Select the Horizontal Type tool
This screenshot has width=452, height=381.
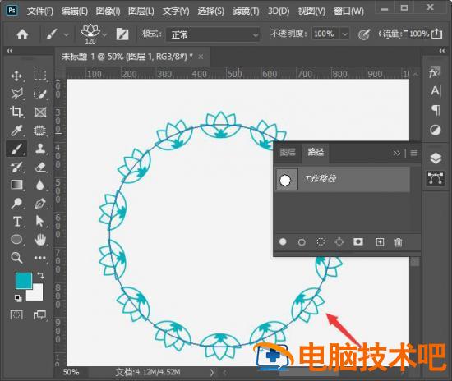tap(17, 222)
